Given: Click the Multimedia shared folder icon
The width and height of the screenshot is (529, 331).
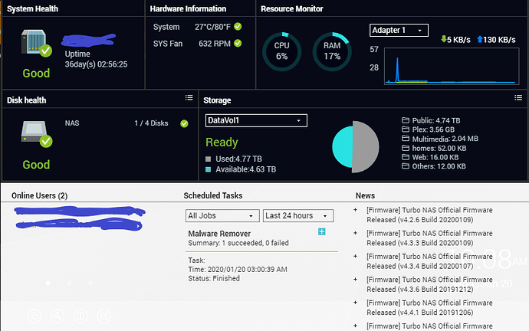Looking at the screenshot, I should (406, 139).
